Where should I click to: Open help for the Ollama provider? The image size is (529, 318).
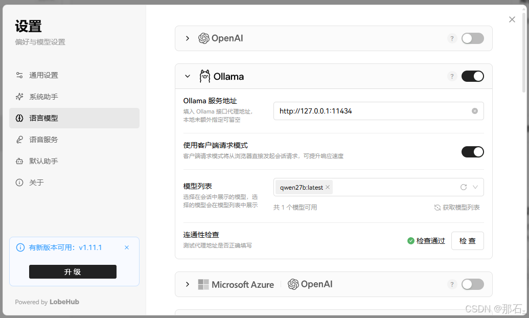(452, 76)
